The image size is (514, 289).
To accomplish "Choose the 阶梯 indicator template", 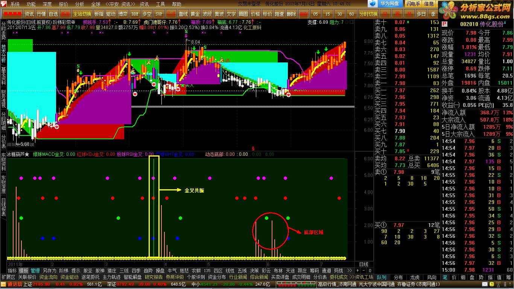I will coord(64,271).
